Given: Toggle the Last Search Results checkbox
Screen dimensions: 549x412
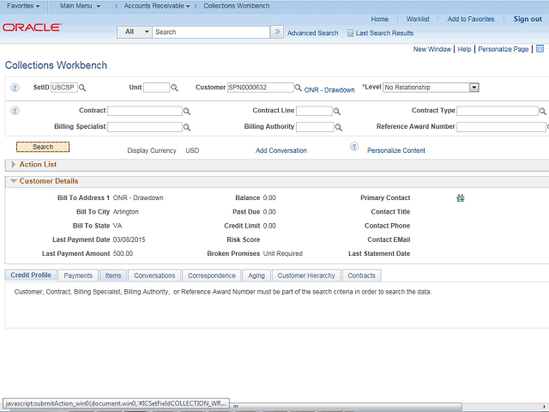Looking at the screenshot, I should pos(350,33).
